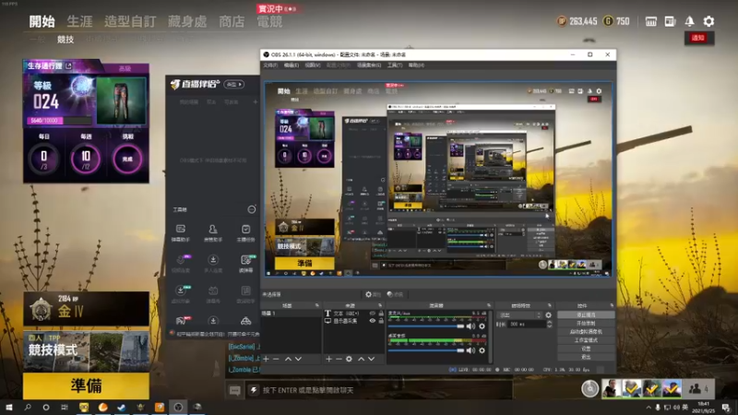Click the transition duration stepper arrows
The width and height of the screenshot is (738, 415).
click(x=549, y=325)
